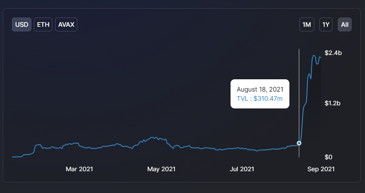This screenshot has height=193, width=365.
Task: Click the $1.2b y-axis label
Action: pos(333,104)
